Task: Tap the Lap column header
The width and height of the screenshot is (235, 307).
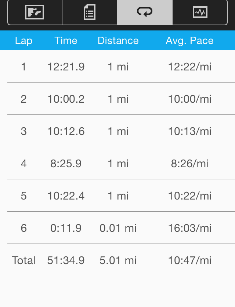Action: tap(23, 40)
